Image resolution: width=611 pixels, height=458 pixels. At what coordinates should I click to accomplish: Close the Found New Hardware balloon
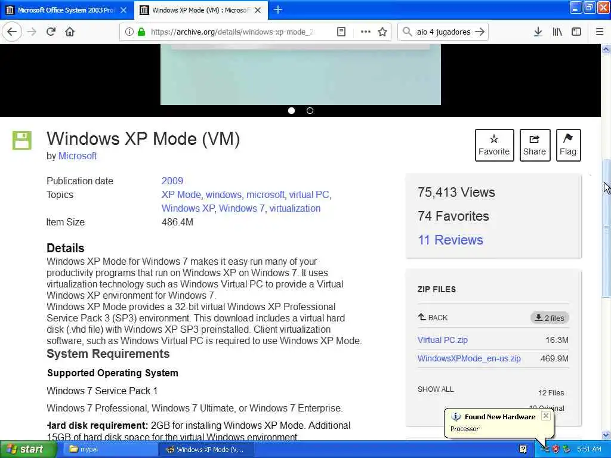click(546, 416)
